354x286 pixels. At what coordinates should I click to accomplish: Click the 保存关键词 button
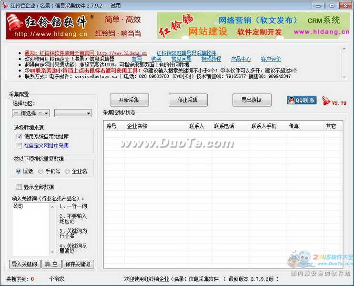78,264
